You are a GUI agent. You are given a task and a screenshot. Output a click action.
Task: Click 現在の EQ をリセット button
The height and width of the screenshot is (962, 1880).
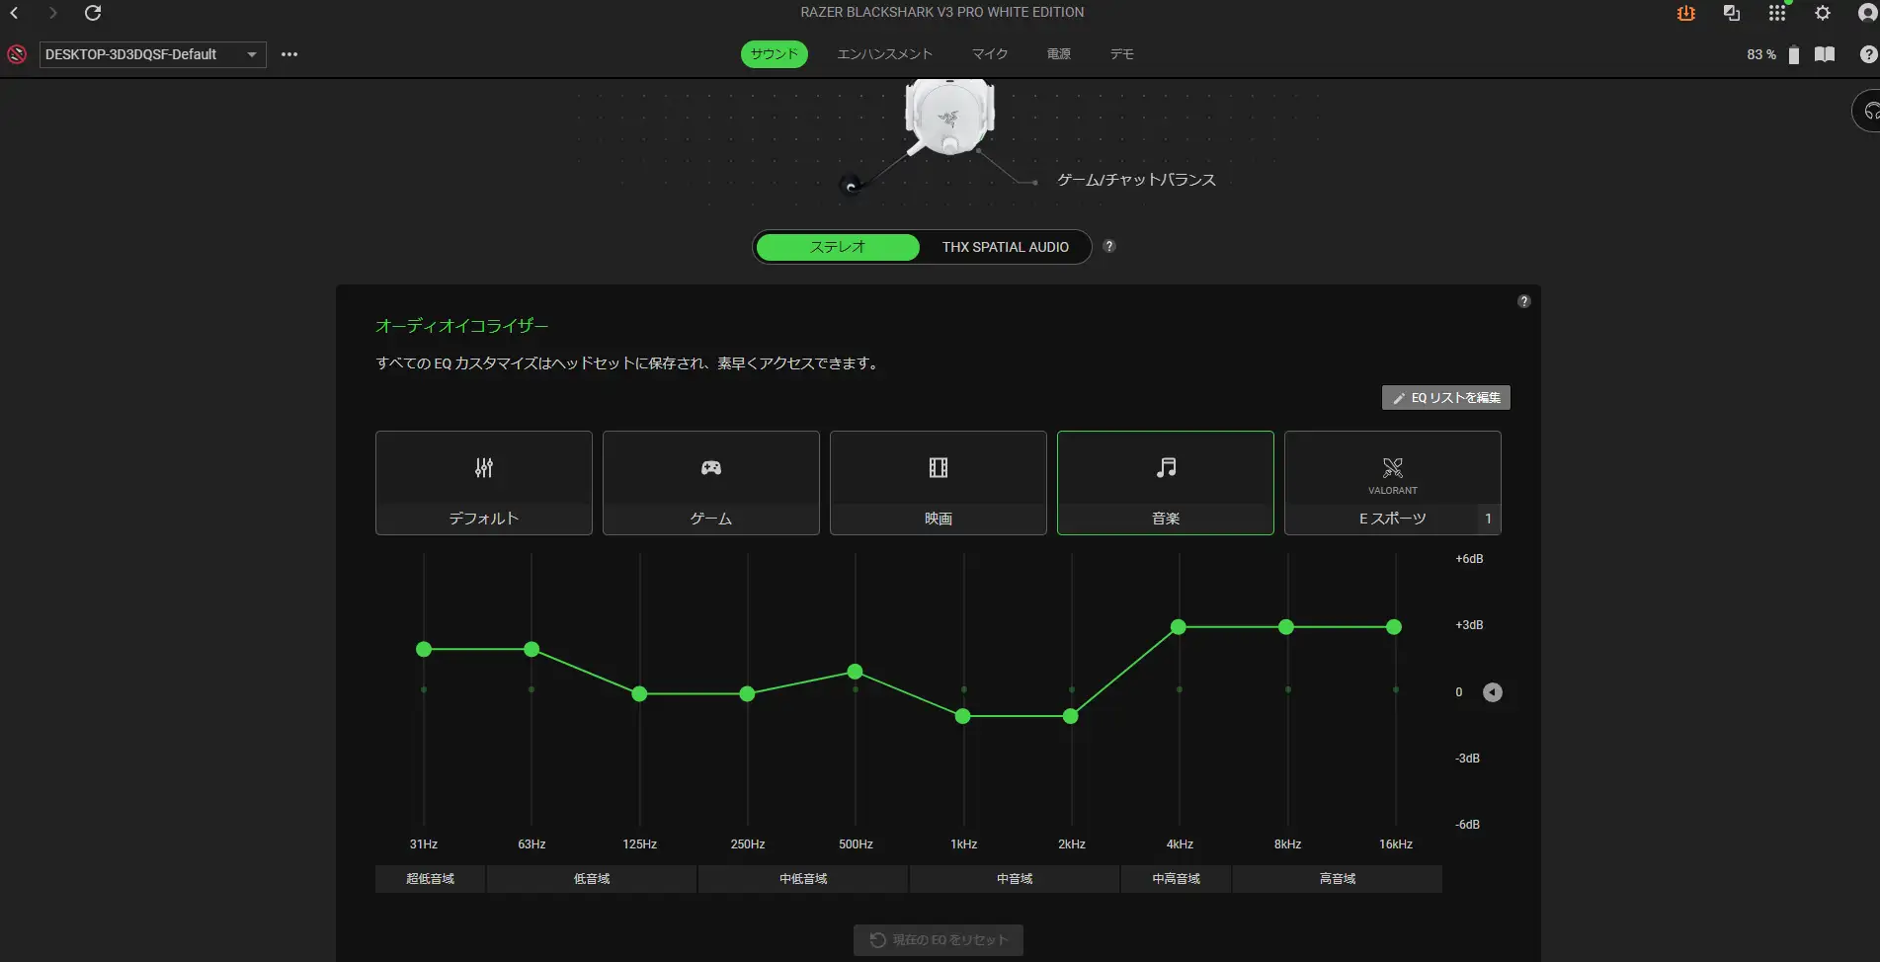(939, 940)
